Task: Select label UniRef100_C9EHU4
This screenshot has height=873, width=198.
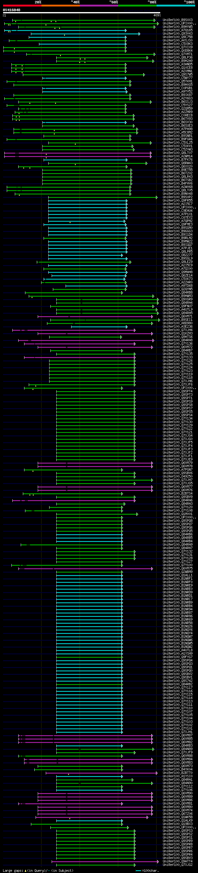Action: point(178,211)
